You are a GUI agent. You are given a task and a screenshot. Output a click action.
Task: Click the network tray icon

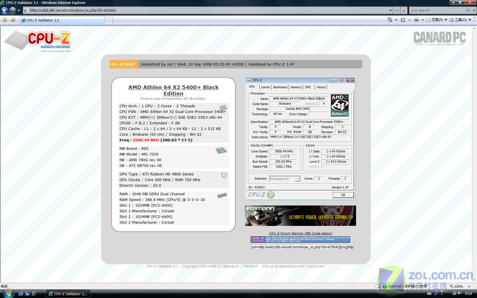(x=454, y=293)
